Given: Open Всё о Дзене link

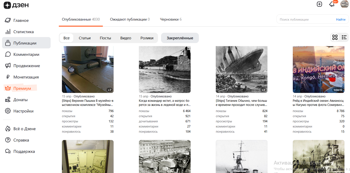Looking at the screenshot, I should pos(24,129).
